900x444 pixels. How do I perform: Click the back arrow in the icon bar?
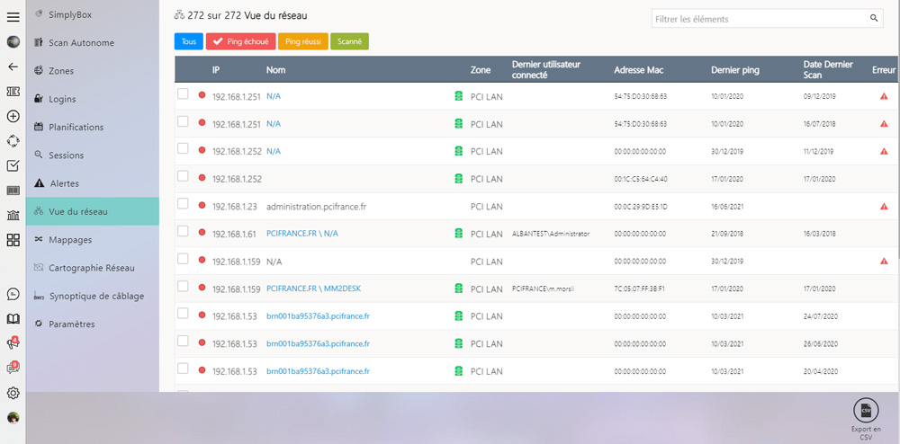tap(13, 67)
